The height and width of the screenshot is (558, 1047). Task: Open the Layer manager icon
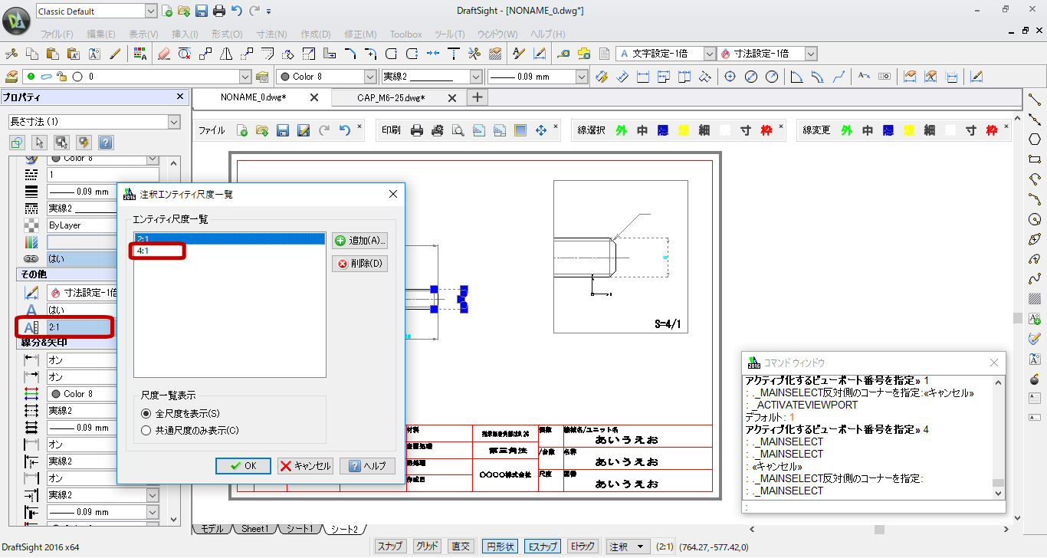pos(11,77)
